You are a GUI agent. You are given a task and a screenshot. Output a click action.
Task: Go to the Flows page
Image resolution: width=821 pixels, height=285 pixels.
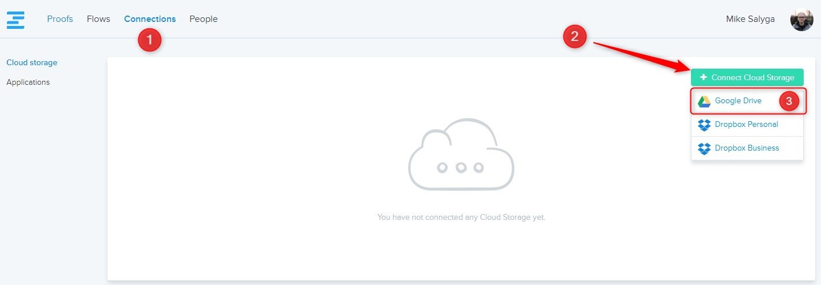pos(98,19)
